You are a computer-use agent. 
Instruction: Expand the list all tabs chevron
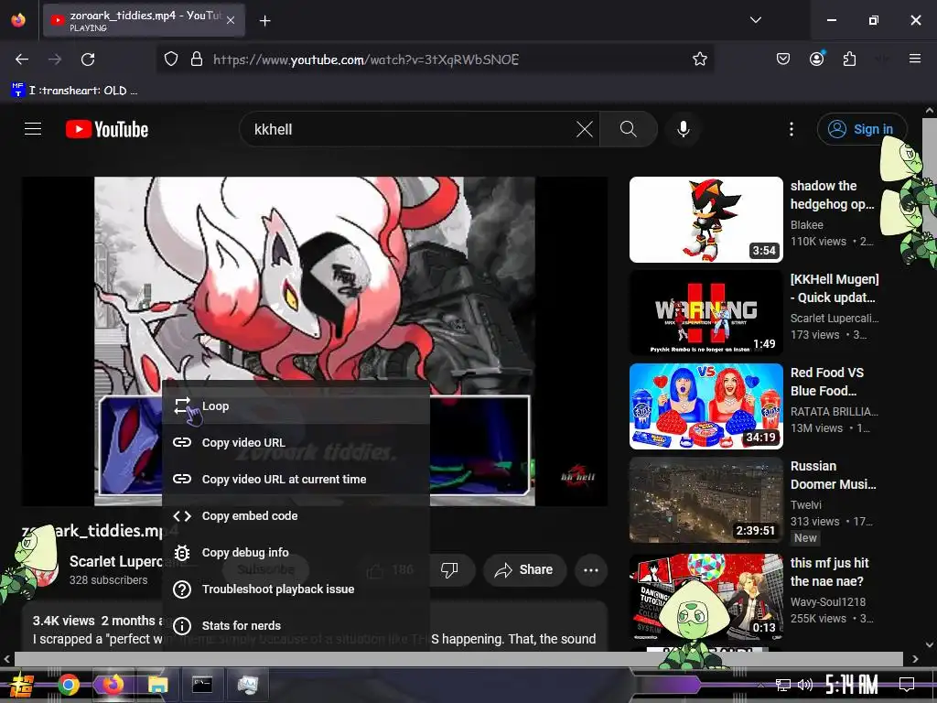[x=755, y=20]
